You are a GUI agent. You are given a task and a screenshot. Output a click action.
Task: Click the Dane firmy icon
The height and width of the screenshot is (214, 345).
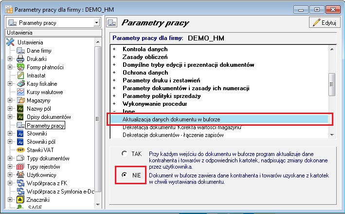click(20, 51)
